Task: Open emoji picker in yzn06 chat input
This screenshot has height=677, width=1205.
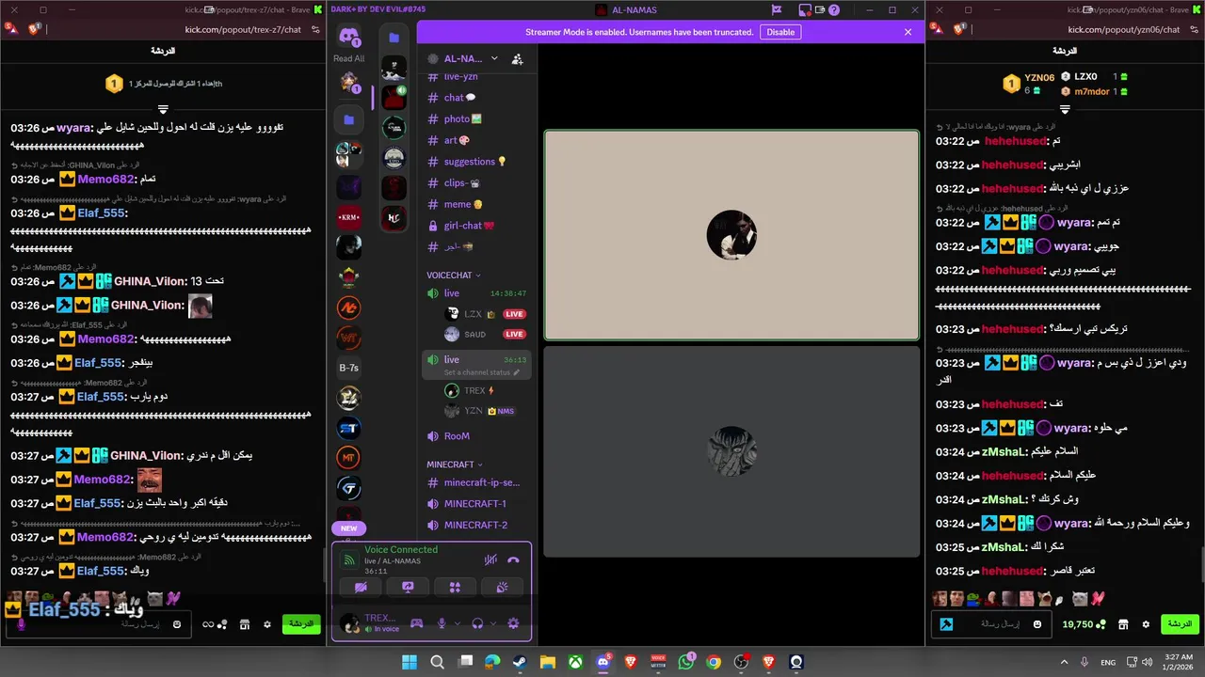Action: point(1038,624)
